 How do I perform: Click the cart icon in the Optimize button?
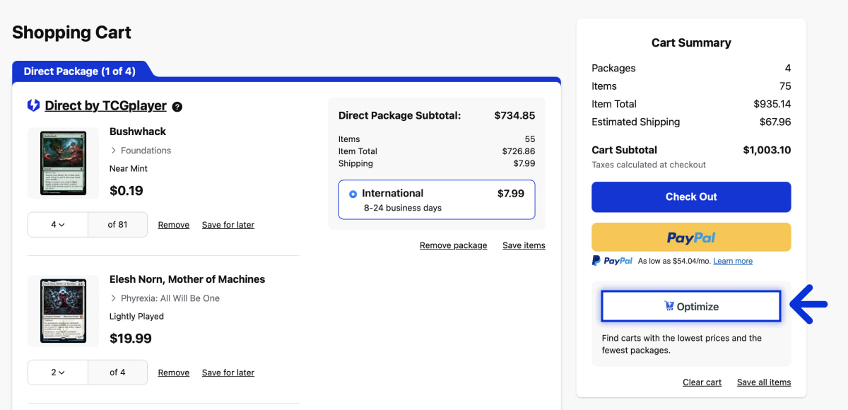(669, 306)
